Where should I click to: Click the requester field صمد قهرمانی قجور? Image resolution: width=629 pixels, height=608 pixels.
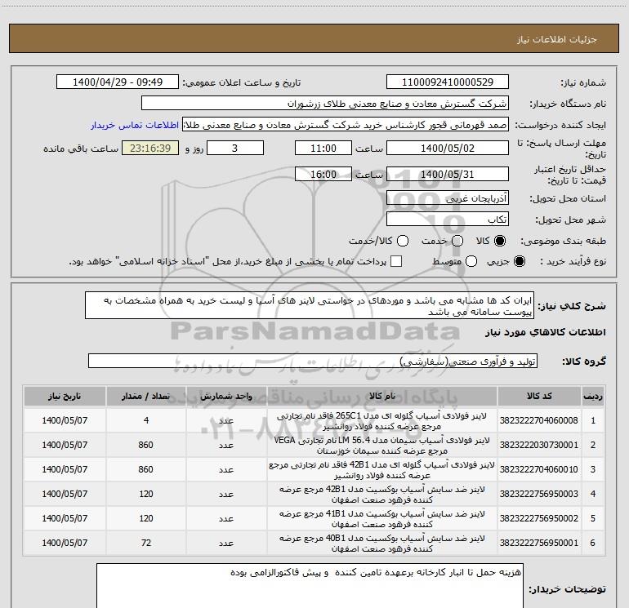tap(346, 125)
